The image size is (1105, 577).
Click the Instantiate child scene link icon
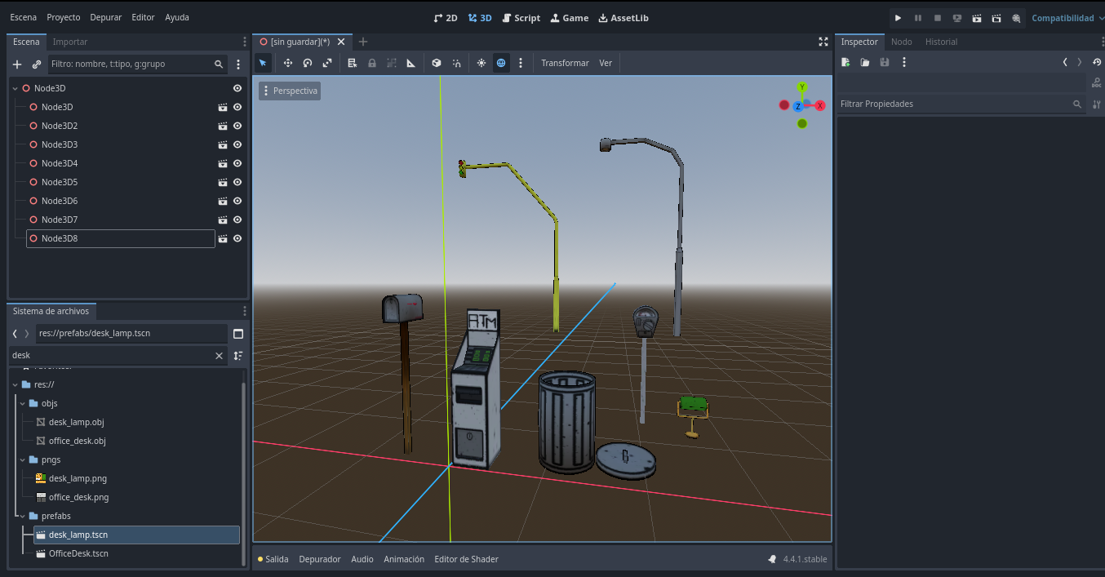pyautogui.click(x=37, y=64)
